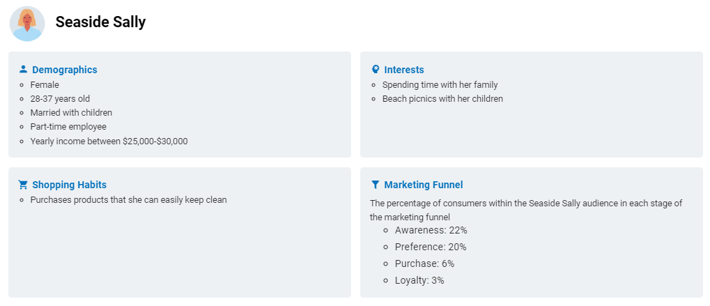Click the Seaside Sally title text

[x=100, y=22]
